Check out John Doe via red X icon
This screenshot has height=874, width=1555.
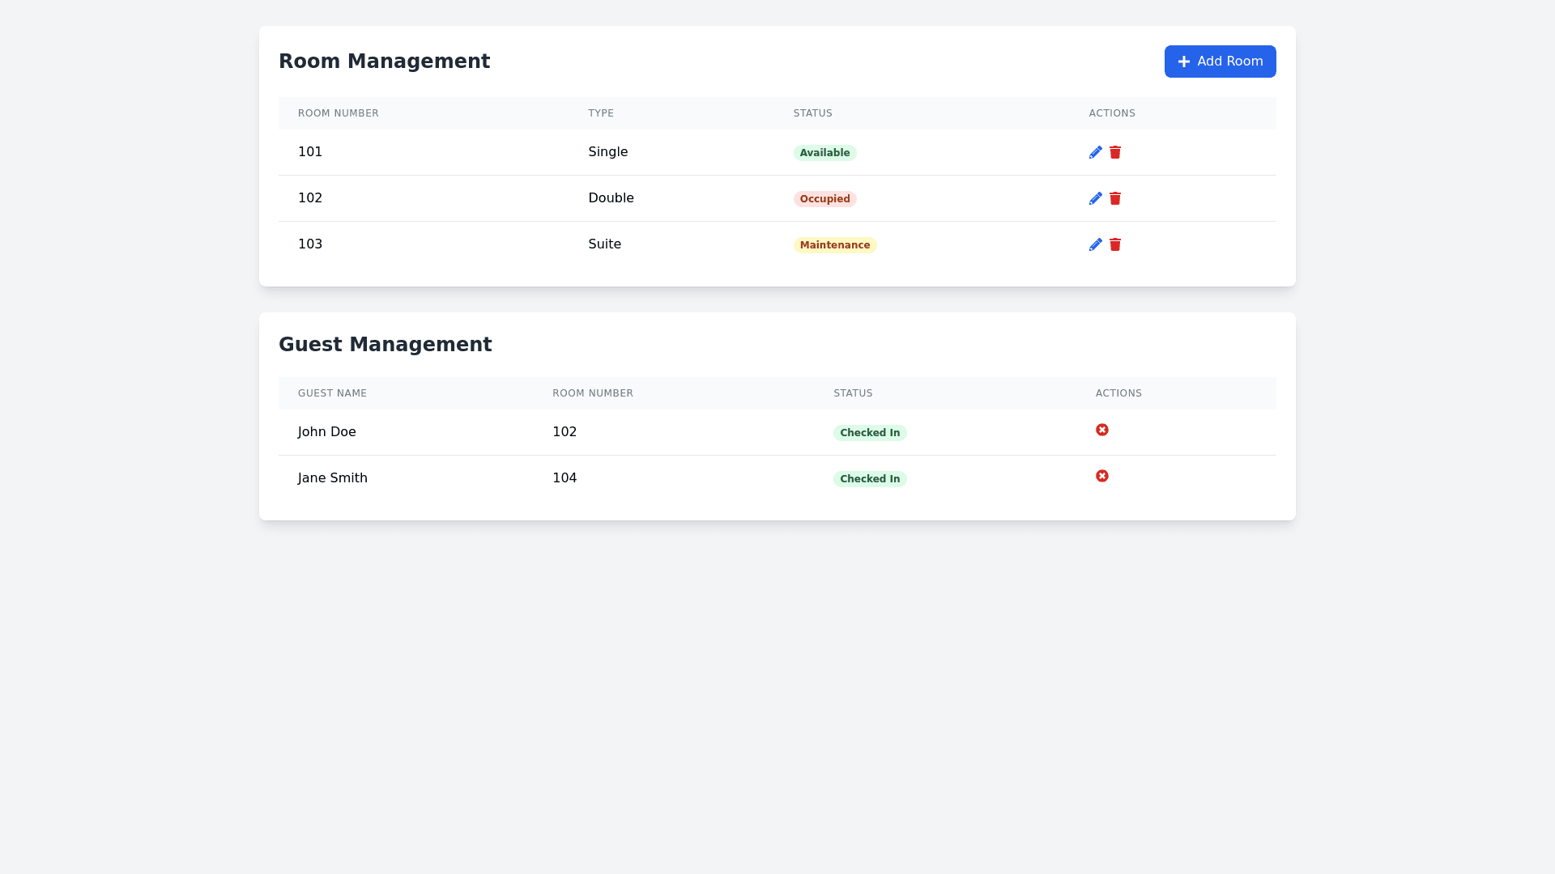(1102, 430)
